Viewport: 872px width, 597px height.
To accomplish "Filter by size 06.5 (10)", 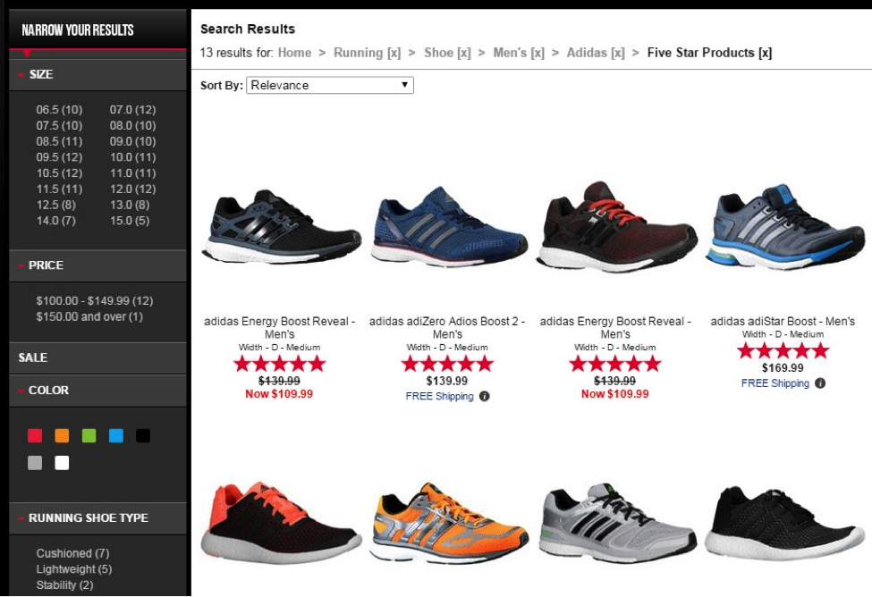I will pos(59,110).
